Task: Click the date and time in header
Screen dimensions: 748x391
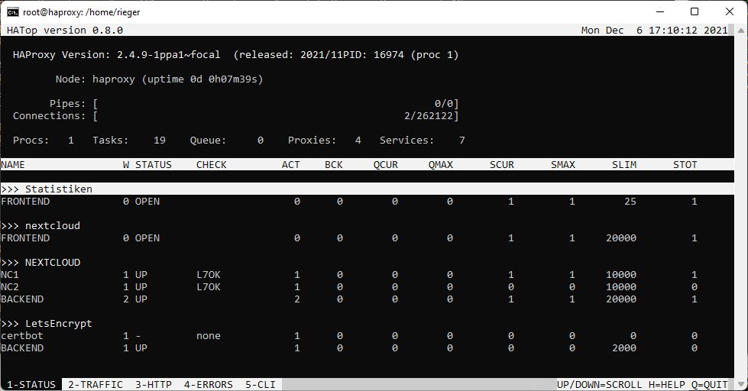Action: pos(655,30)
